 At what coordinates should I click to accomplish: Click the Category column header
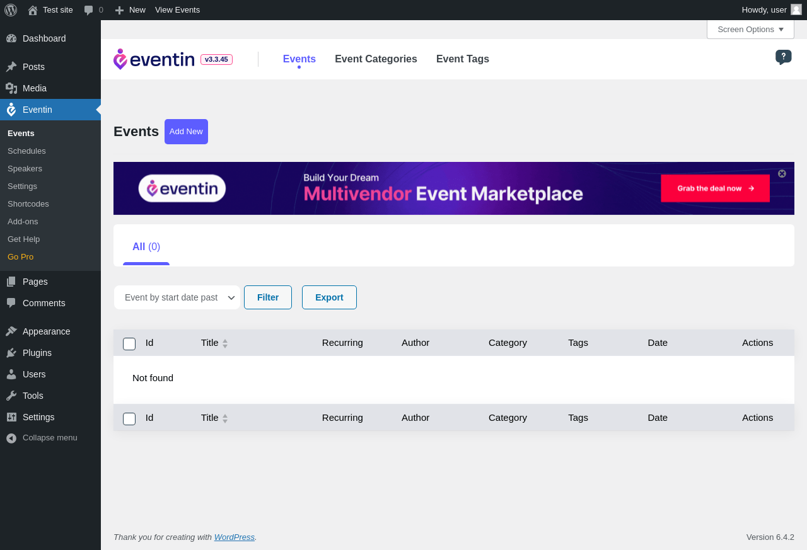508,343
